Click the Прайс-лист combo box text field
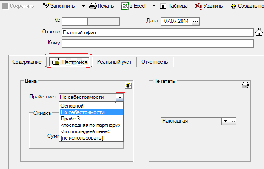The height and width of the screenshot is (169, 264). pyautogui.click(x=87, y=97)
